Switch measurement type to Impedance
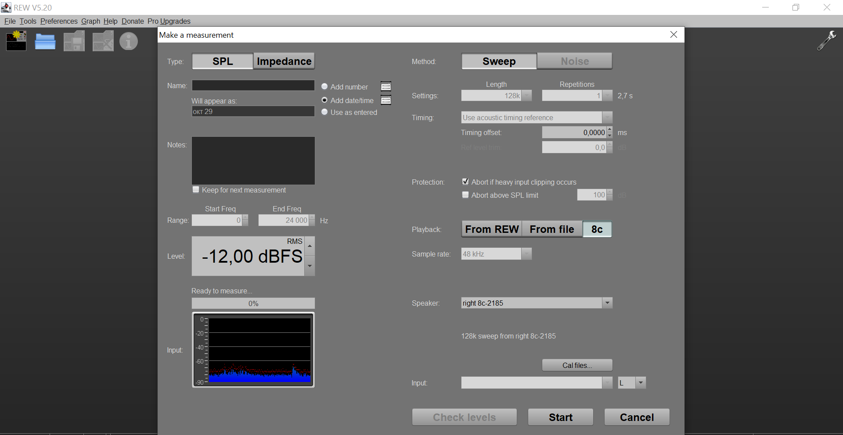 pyautogui.click(x=284, y=61)
